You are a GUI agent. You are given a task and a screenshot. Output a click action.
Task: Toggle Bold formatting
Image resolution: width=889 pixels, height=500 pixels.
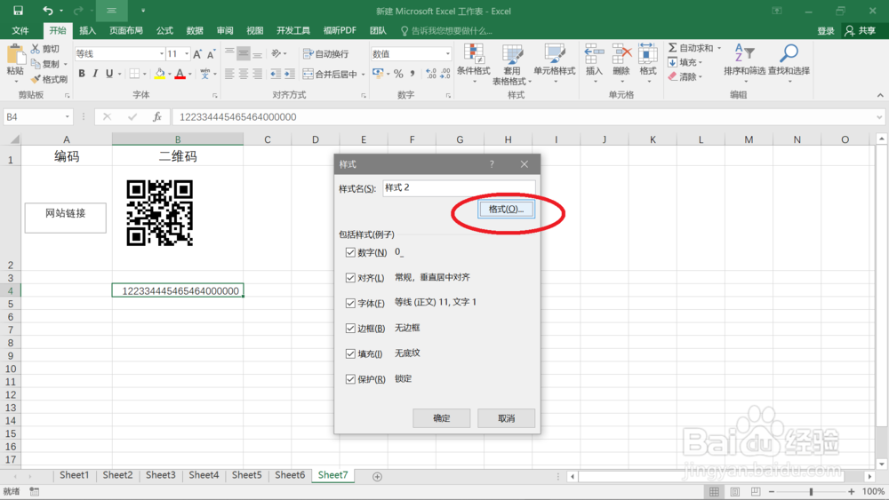(x=82, y=74)
